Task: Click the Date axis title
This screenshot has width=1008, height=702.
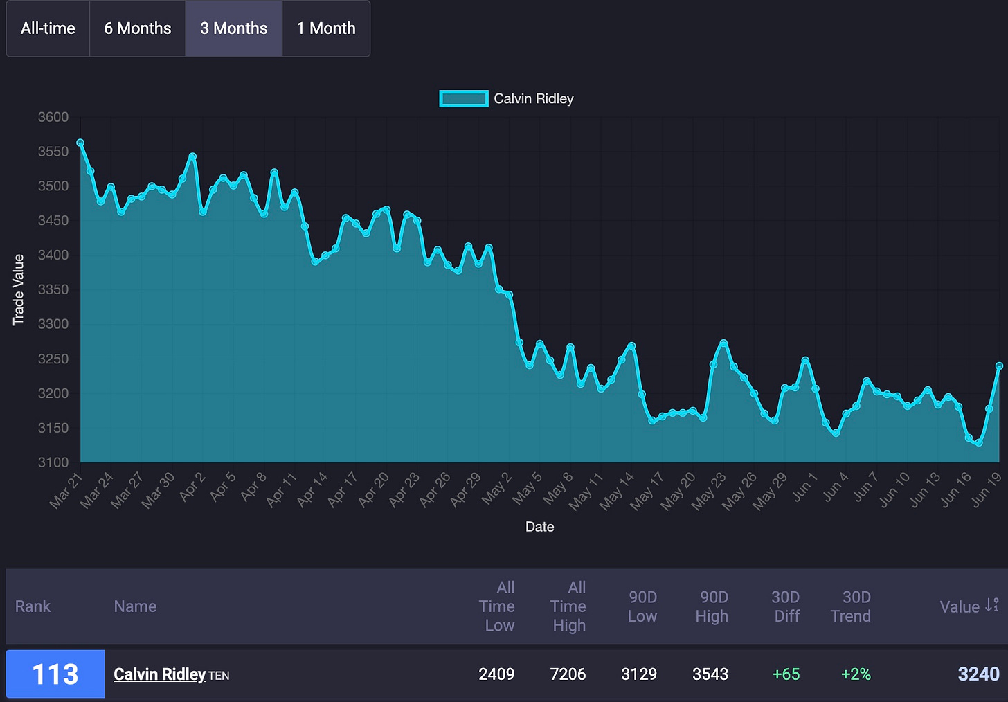Action: [x=540, y=527]
